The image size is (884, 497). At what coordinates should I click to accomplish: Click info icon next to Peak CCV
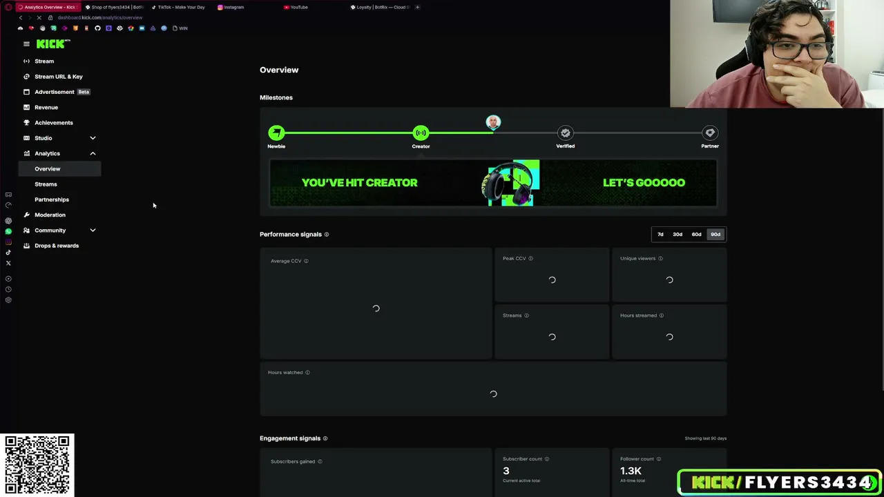[530, 259]
